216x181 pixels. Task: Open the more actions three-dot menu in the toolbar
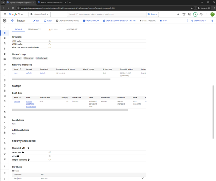click(187, 20)
